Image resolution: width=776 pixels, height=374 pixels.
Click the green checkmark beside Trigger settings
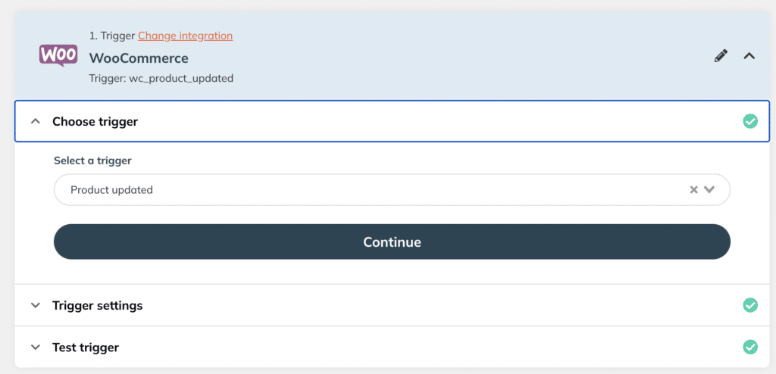tap(750, 305)
